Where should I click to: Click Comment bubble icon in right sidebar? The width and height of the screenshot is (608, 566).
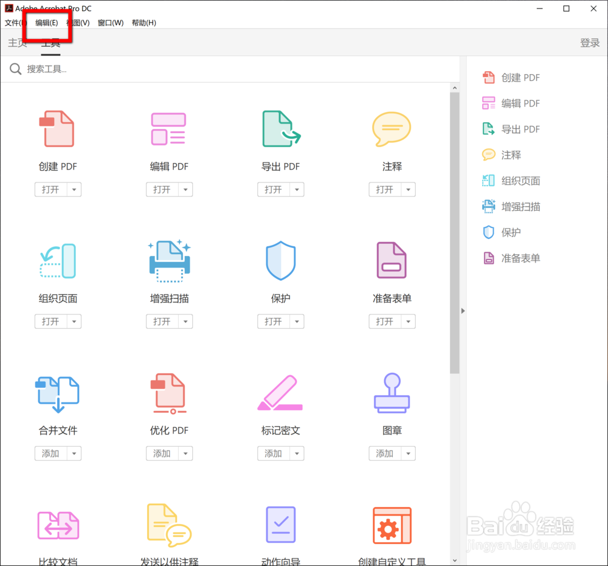(489, 154)
